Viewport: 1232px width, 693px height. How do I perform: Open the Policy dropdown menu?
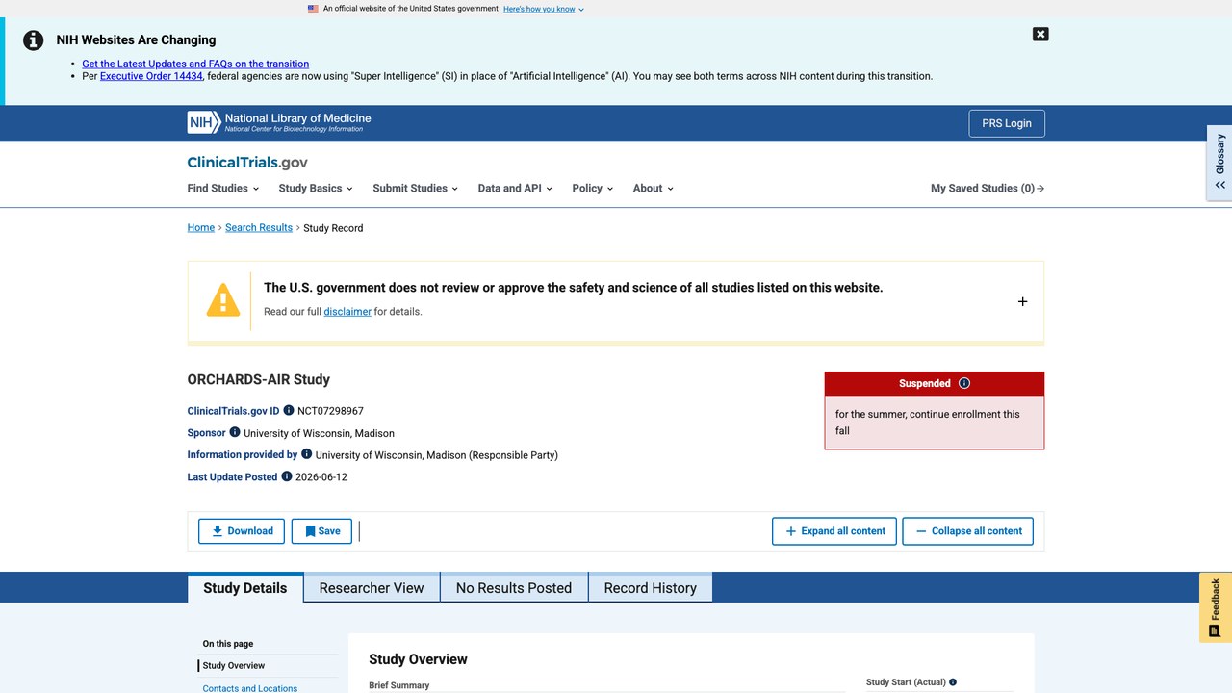coord(592,188)
